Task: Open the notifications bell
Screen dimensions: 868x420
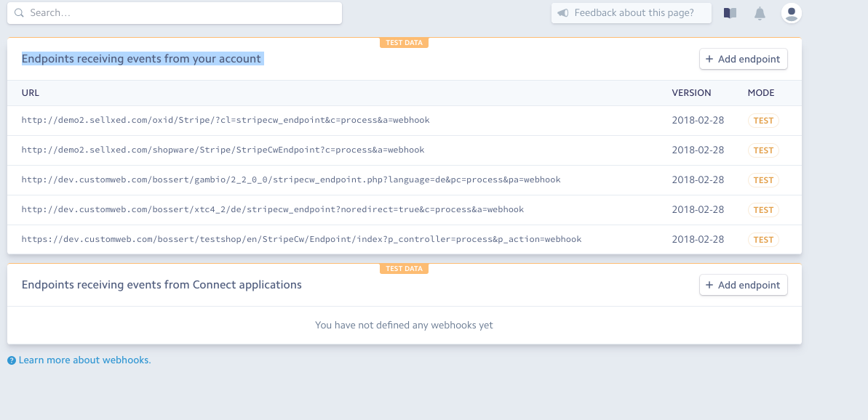Action: pyautogui.click(x=760, y=13)
